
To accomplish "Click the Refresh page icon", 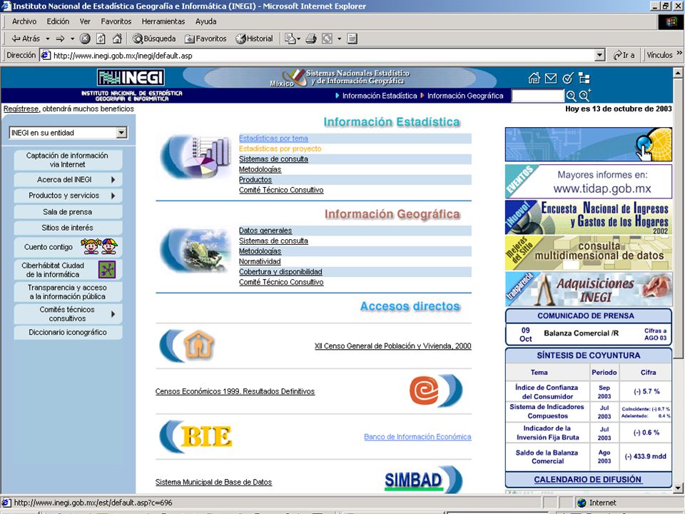I will coord(101,39).
